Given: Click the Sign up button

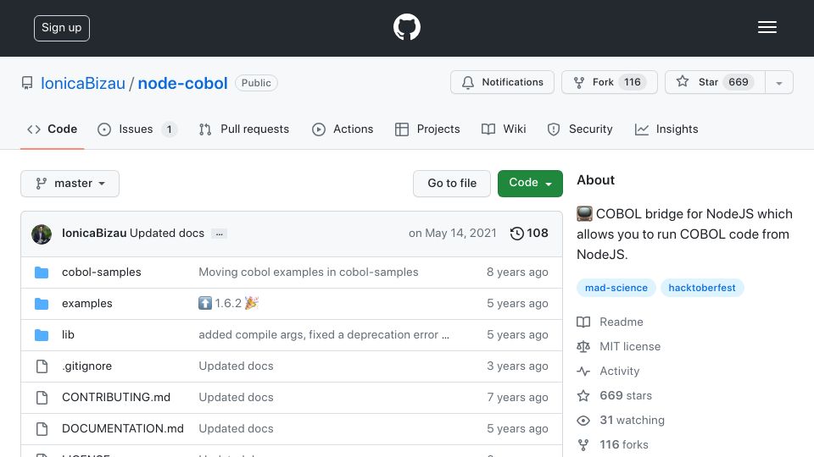Looking at the screenshot, I should [62, 28].
